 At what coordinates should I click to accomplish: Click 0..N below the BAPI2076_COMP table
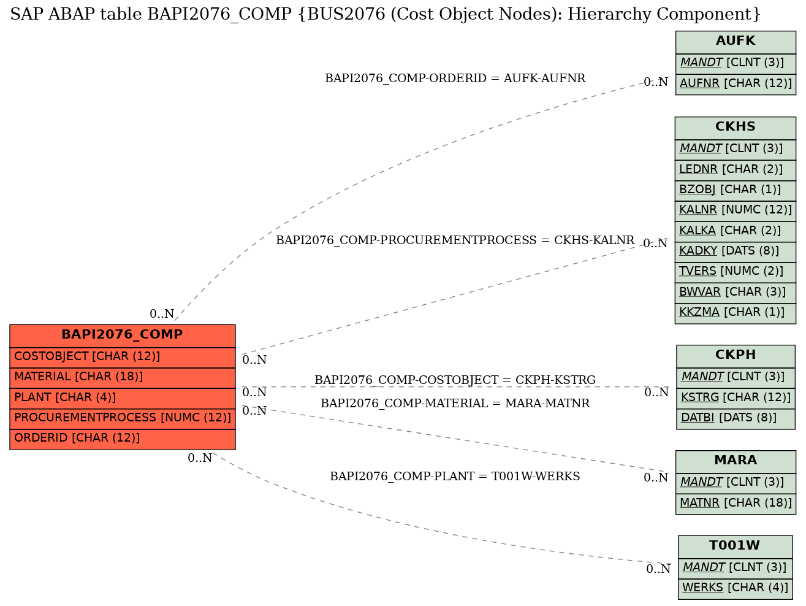click(x=200, y=458)
